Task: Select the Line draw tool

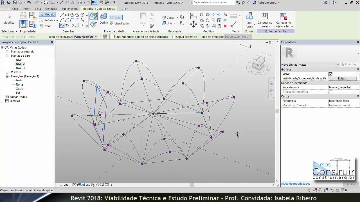Action: (x=62, y=15)
